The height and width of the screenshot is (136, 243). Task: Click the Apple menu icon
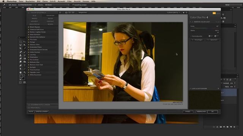tap(3, 1)
